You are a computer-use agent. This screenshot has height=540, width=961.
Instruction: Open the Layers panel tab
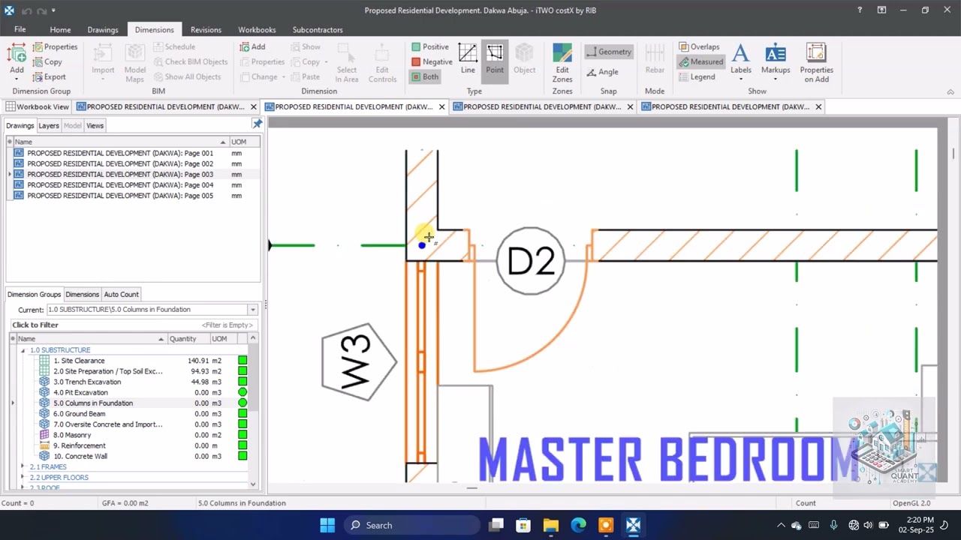49,125
